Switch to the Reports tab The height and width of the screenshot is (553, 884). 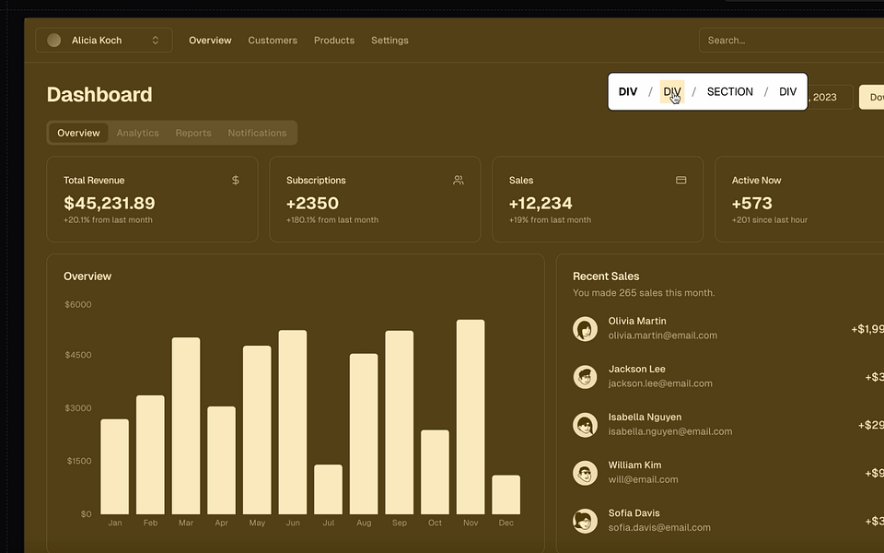tap(193, 133)
